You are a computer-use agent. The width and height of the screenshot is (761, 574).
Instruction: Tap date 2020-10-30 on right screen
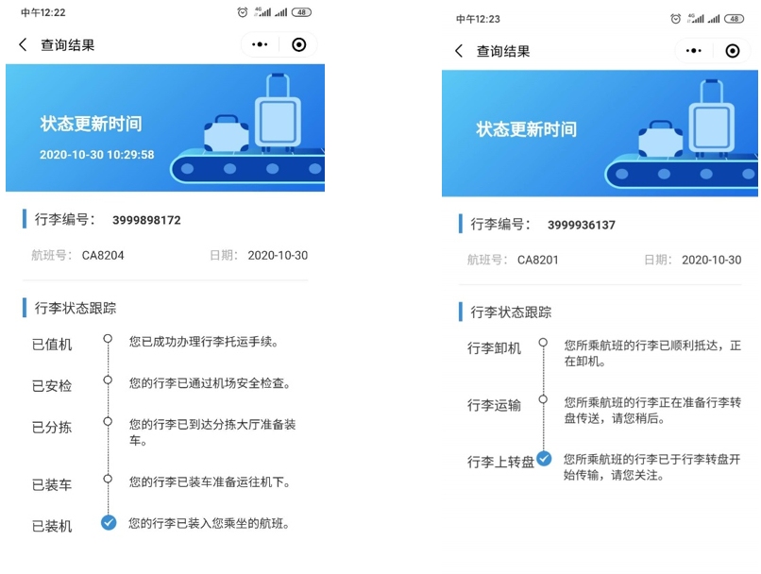(x=712, y=260)
